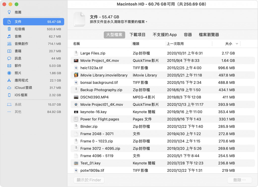Viewport: 258px width, 187px height.
Task: Click the 音樂創作 instrument icon
Action: tap(9, 44)
